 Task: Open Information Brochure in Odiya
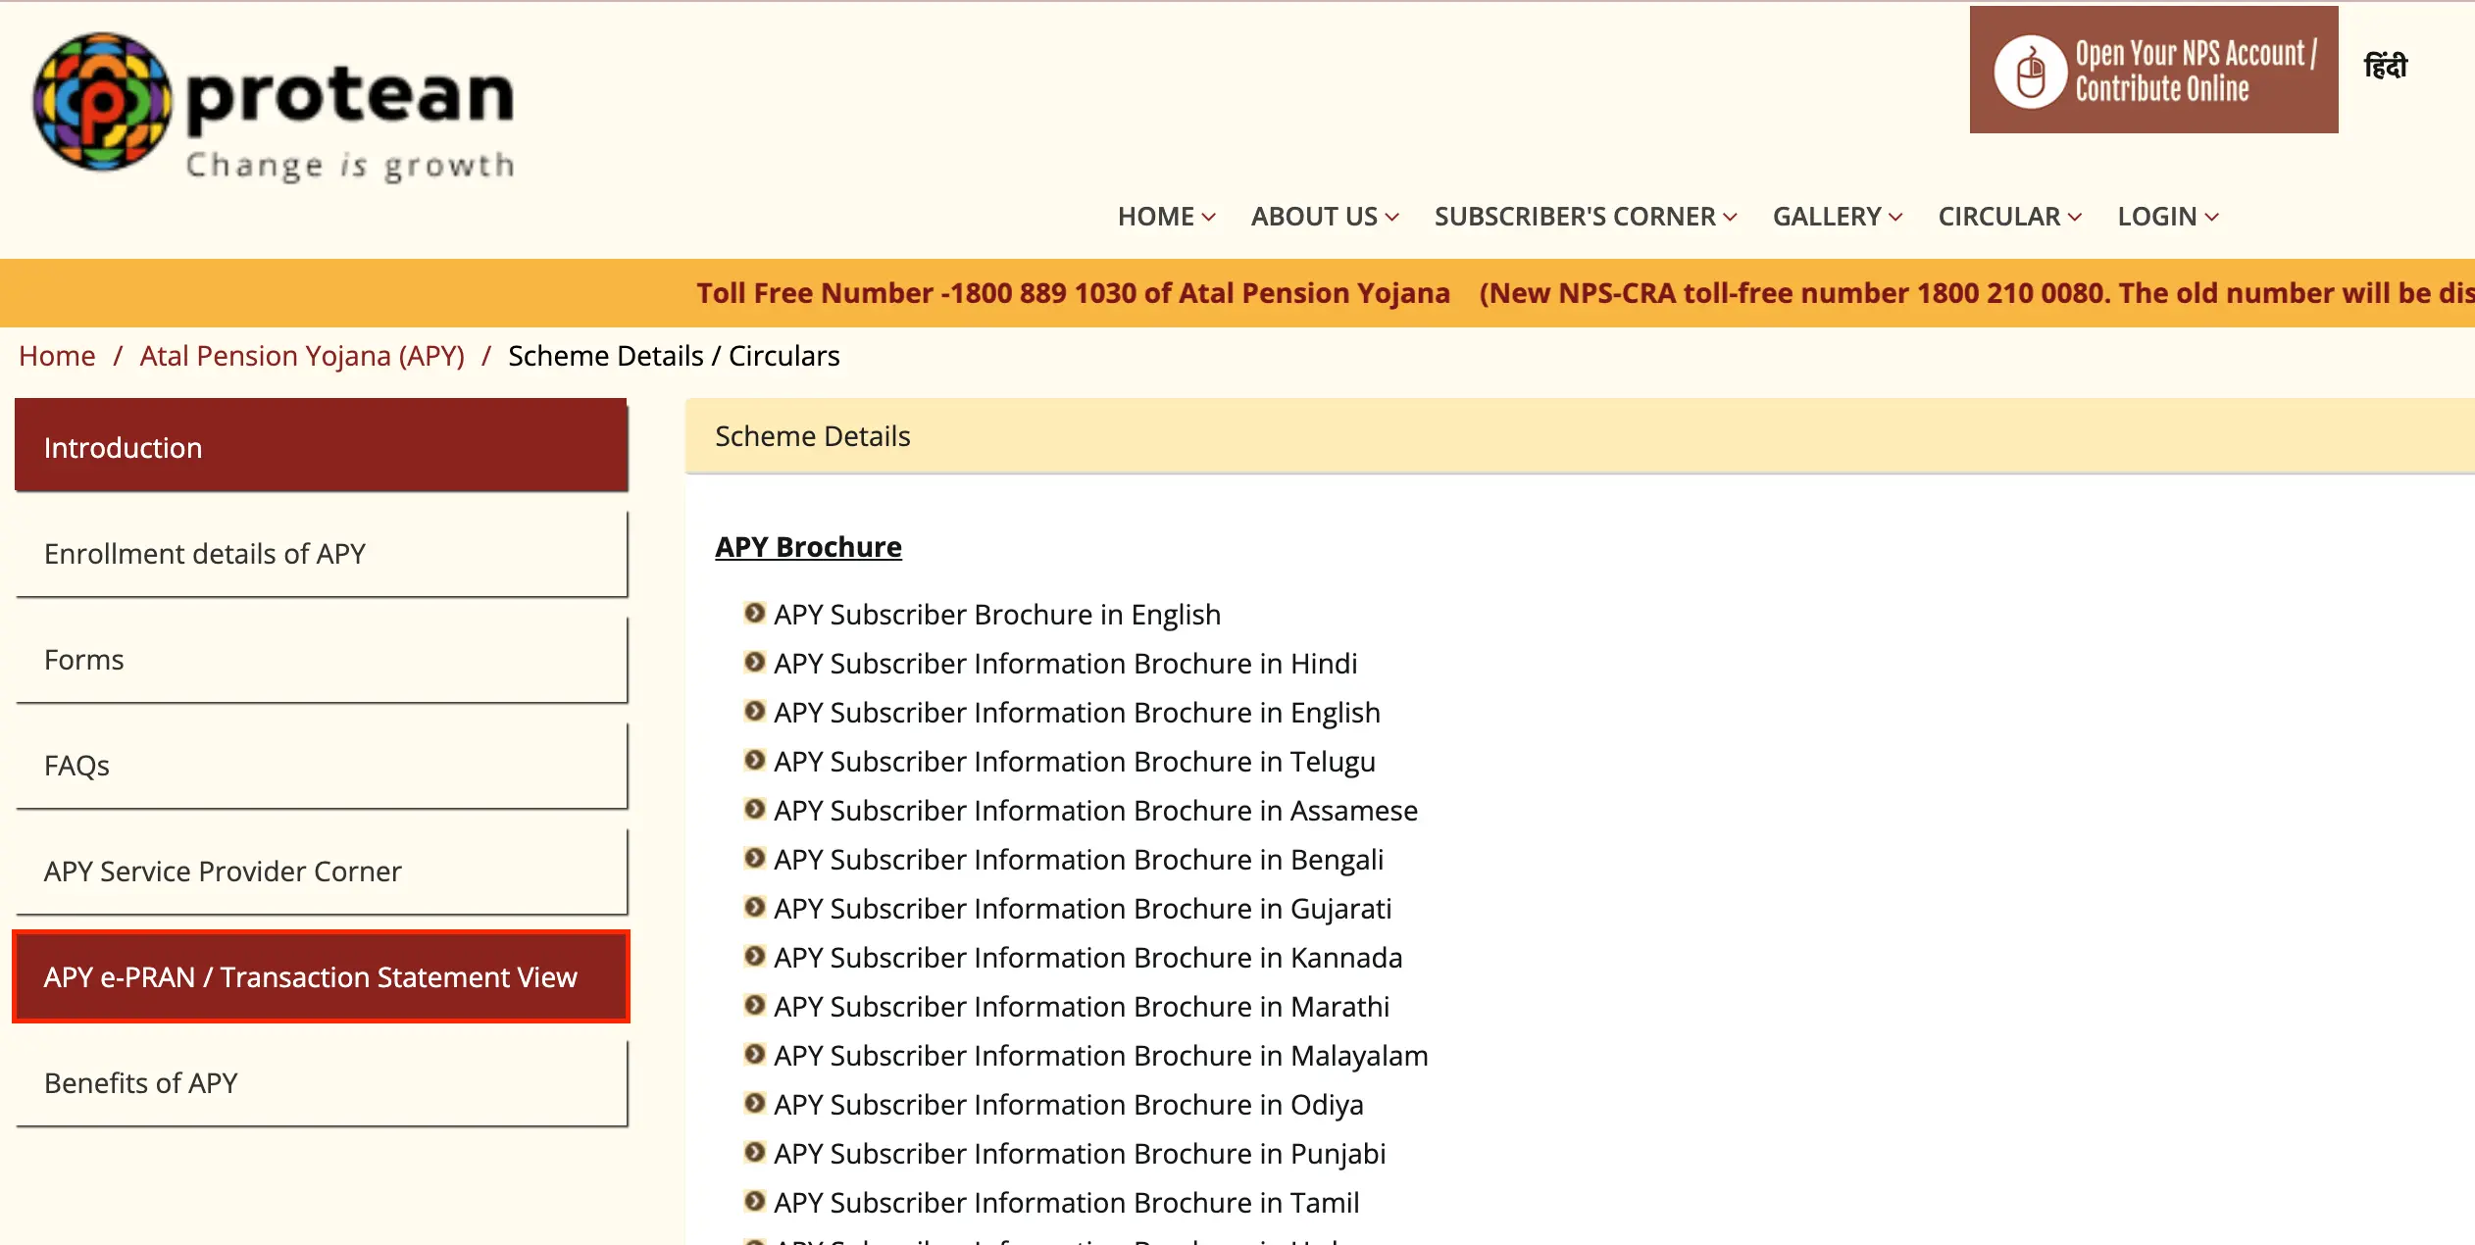tap(1069, 1105)
